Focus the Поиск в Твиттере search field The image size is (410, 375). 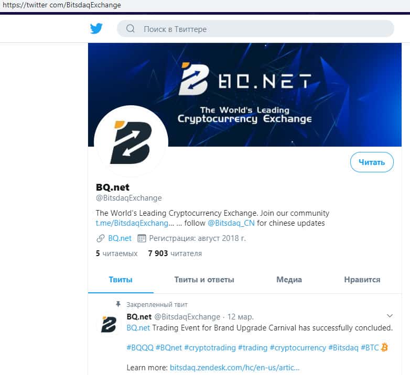tap(255, 29)
